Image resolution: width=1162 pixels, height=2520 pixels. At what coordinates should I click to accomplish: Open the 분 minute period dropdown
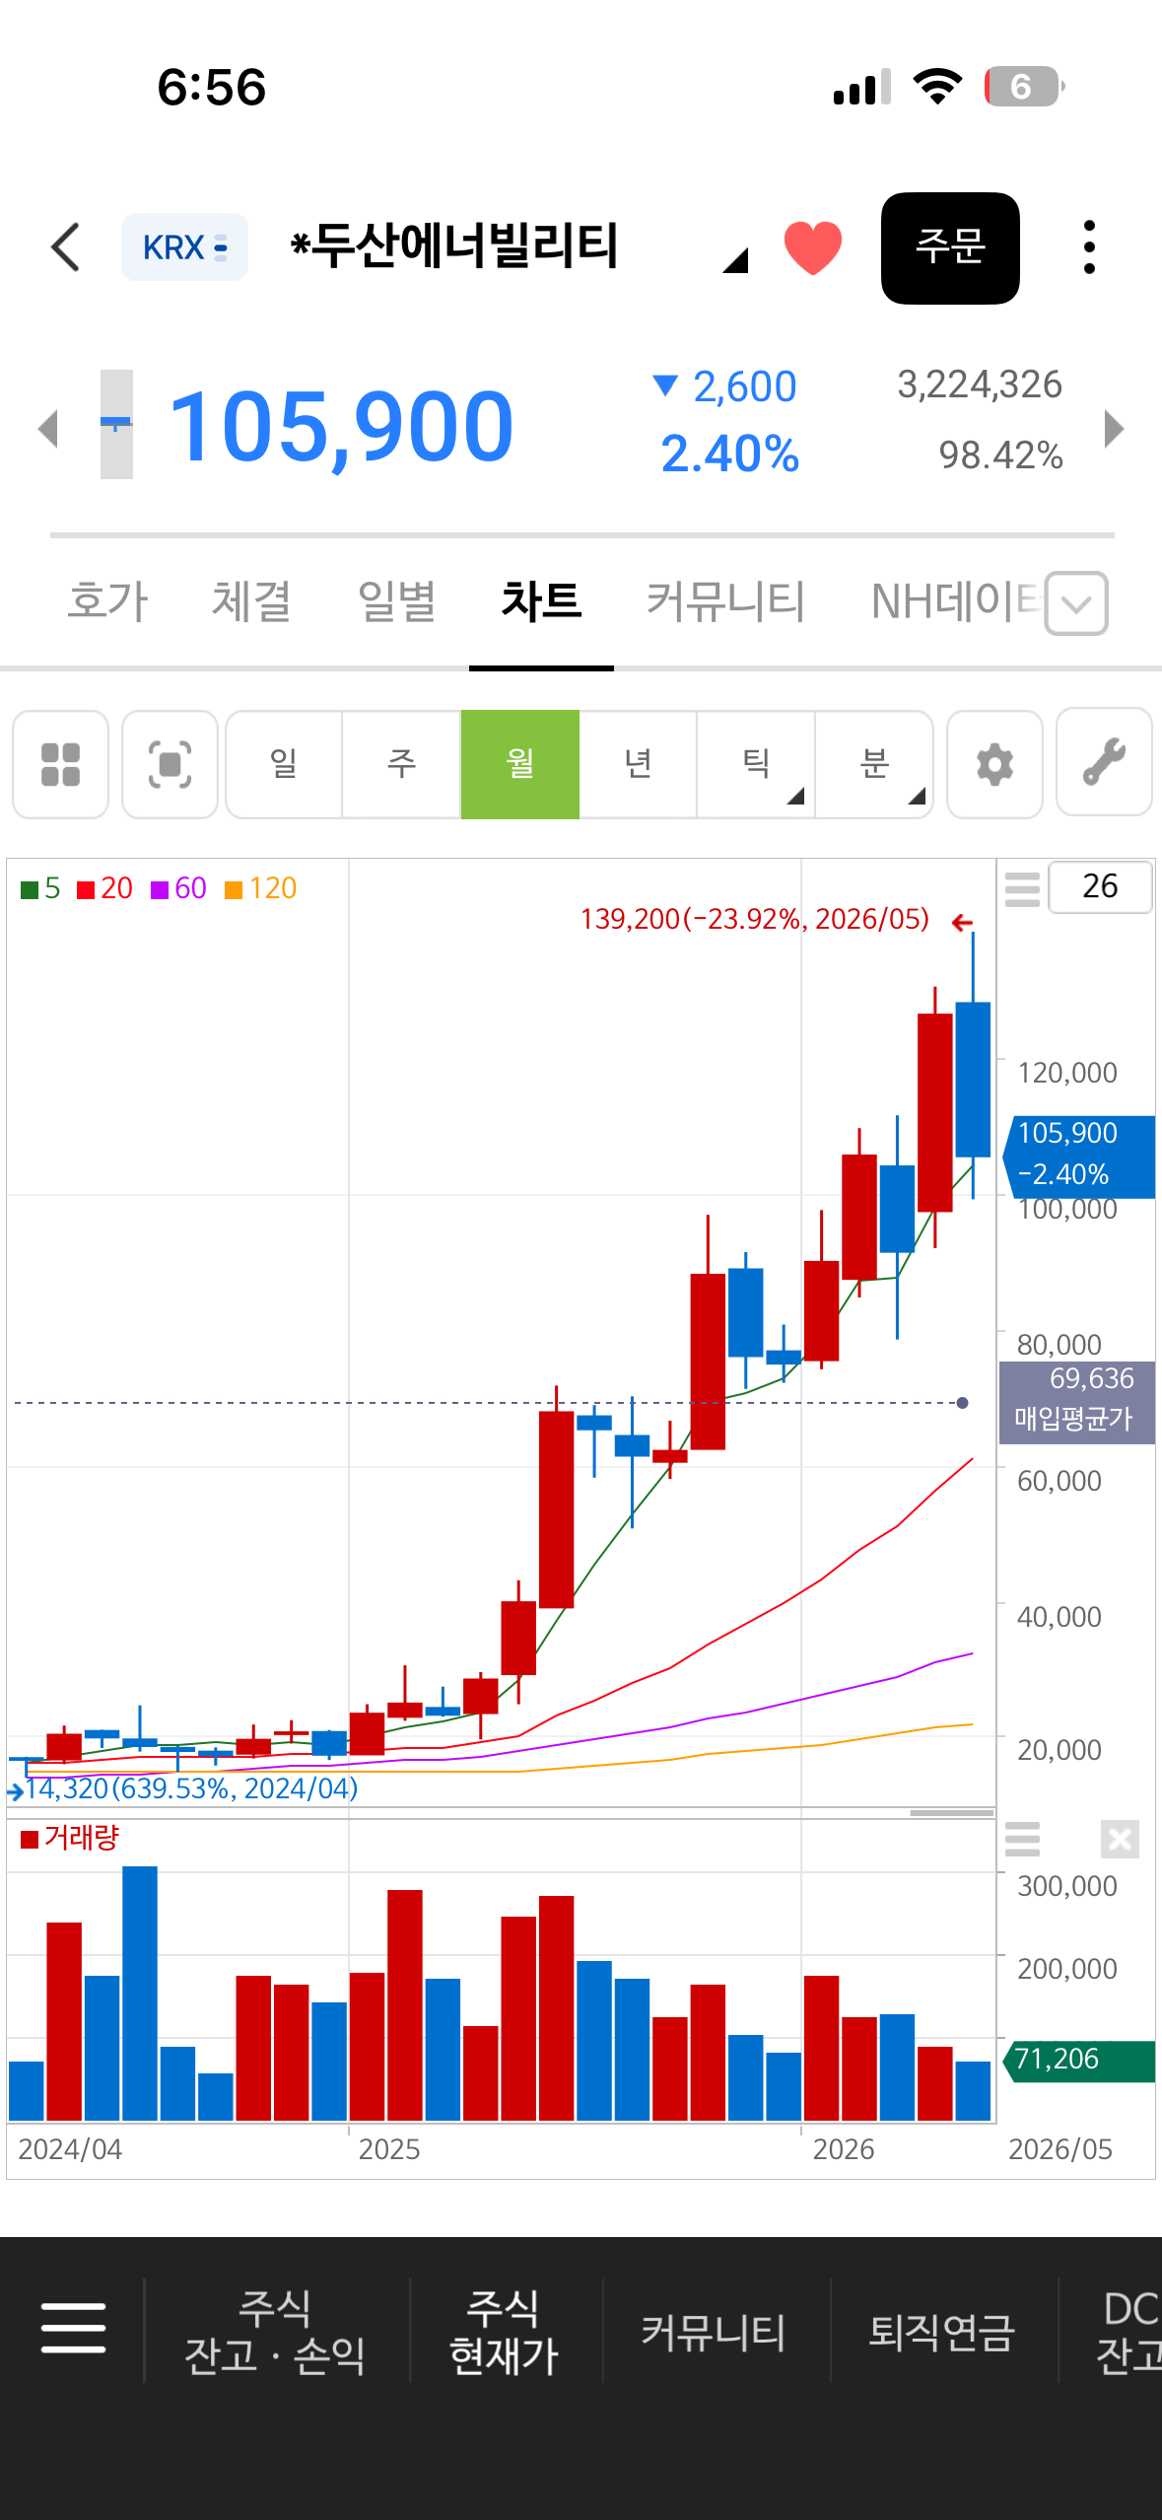[x=874, y=764]
